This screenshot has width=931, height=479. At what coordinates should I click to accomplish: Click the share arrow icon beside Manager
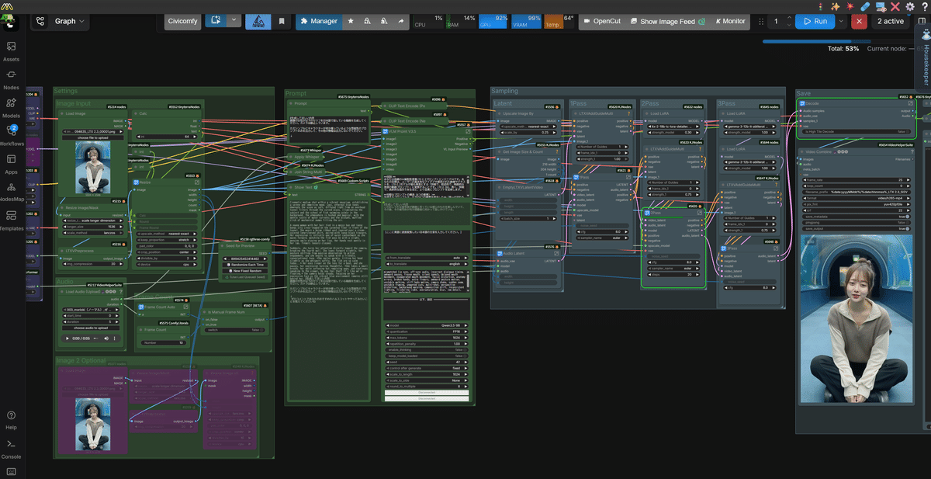(401, 21)
